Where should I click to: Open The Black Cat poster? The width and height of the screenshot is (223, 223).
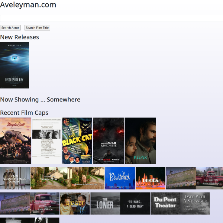tap(77, 141)
